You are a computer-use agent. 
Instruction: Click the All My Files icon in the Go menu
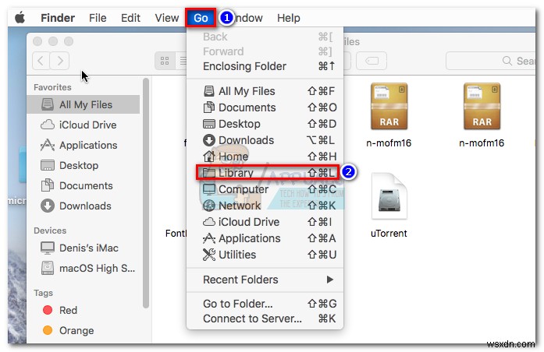point(209,91)
